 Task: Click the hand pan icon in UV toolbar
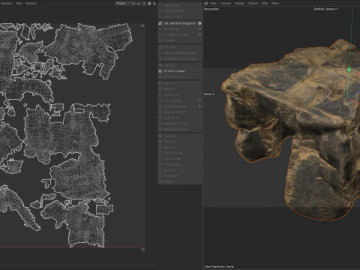(x=149, y=4)
